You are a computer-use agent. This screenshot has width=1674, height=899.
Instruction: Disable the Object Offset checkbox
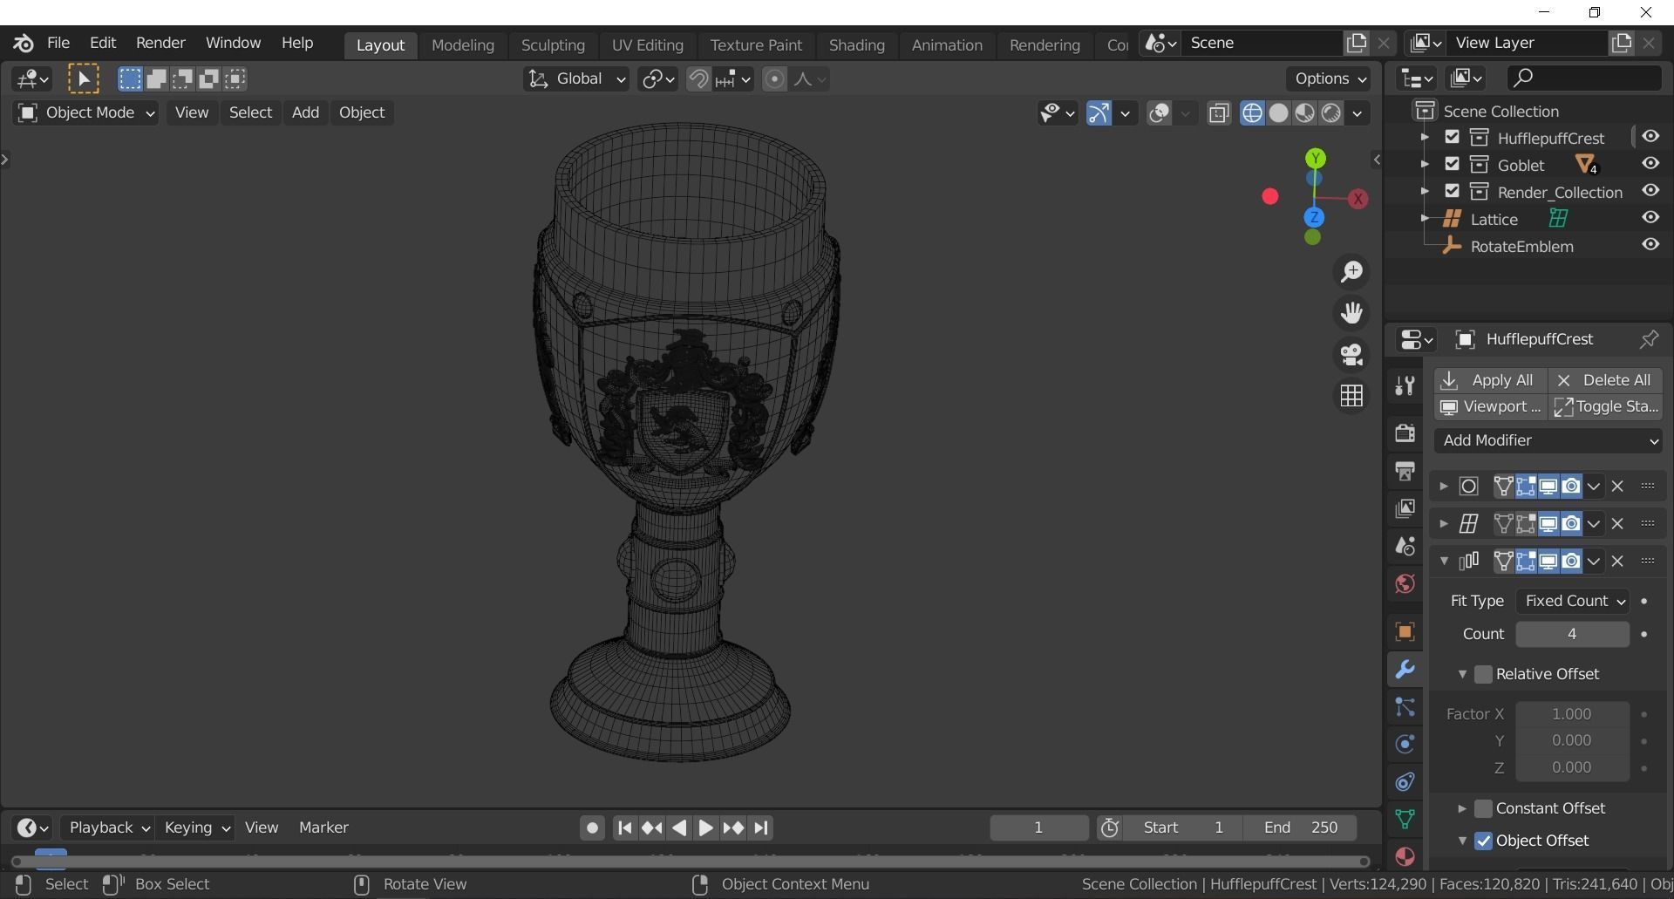1483,841
